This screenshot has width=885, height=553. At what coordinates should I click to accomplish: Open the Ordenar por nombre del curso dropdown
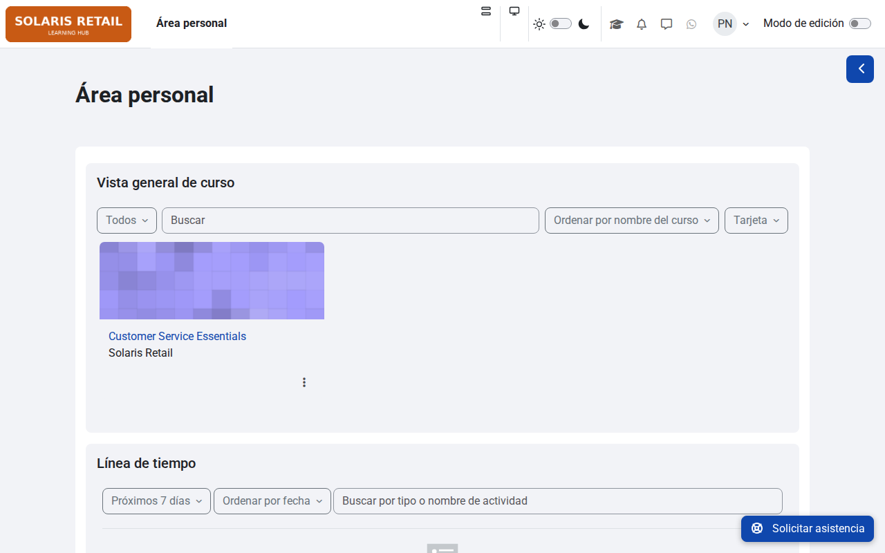click(x=632, y=221)
